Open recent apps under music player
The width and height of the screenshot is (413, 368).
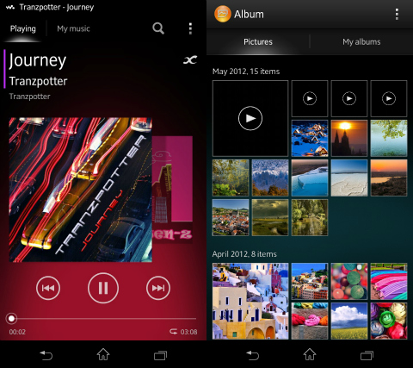(160, 355)
